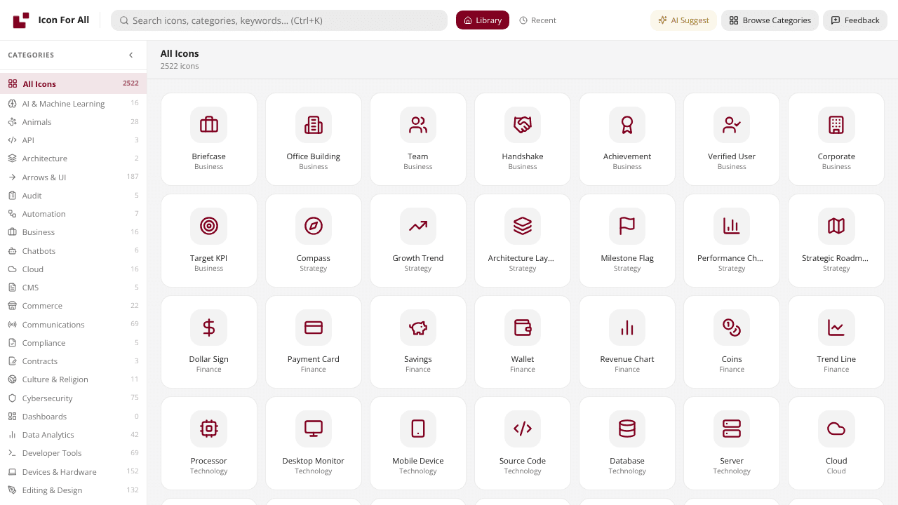
Task: Choose the Coins icon card
Action: click(732, 342)
